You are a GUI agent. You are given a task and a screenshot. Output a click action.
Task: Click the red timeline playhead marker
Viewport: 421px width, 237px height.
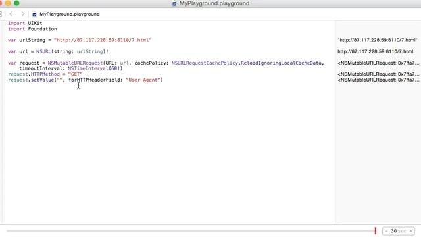(x=376, y=231)
